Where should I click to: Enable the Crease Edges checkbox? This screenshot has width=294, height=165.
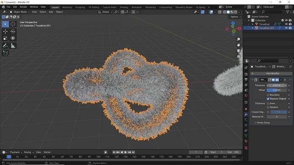[x=268, y=112]
